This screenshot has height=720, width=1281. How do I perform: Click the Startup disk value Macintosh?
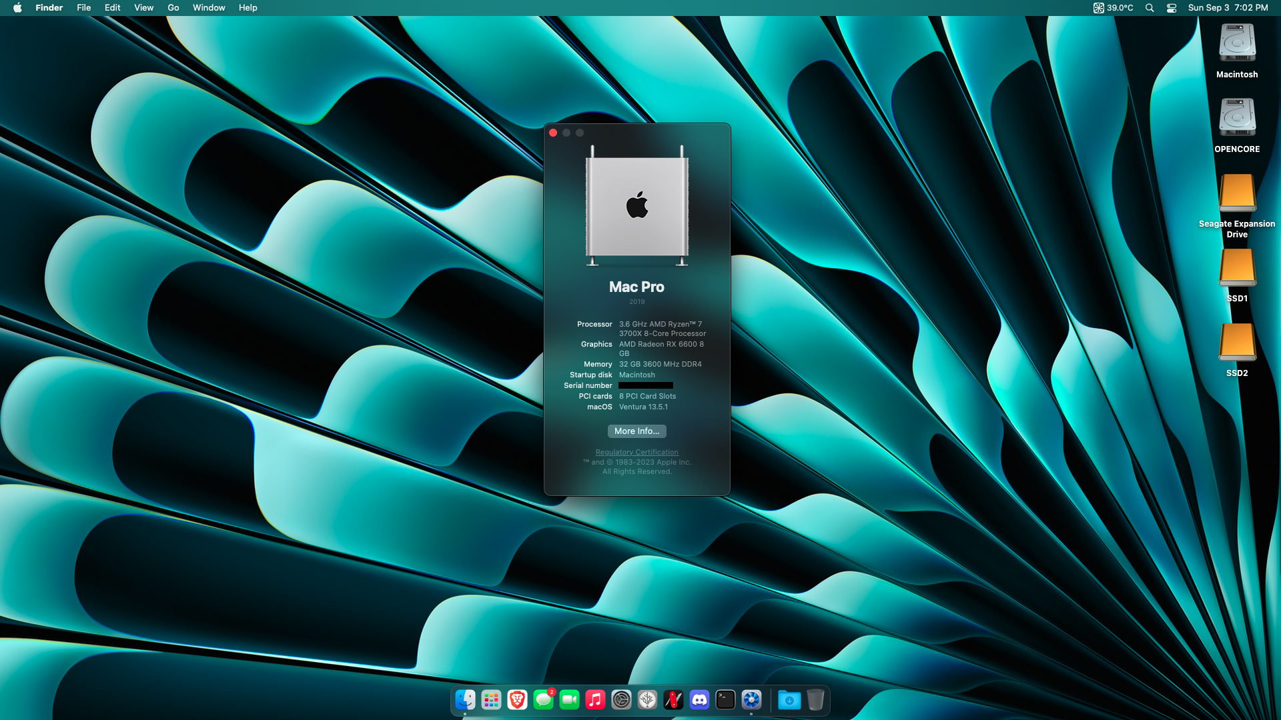point(637,375)
